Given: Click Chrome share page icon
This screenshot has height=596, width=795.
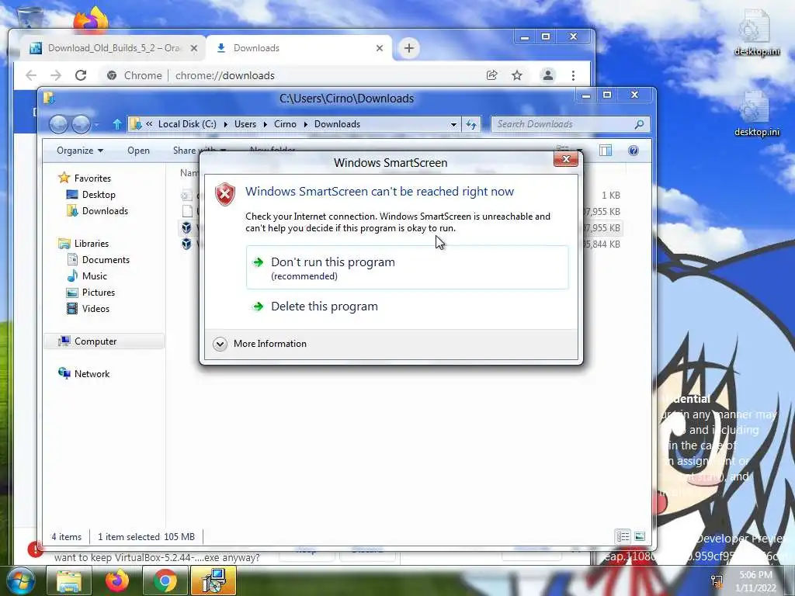Looking at the screenshot, I should coord(491,75).
